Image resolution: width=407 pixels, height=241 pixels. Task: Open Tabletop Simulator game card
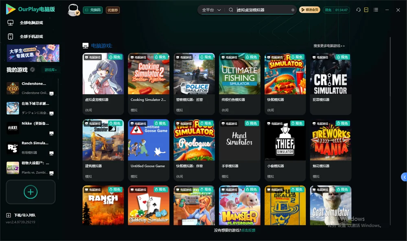(x=149, y=205)
